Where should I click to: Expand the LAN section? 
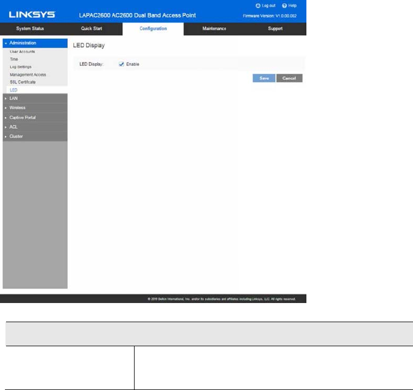coord(35,98)
